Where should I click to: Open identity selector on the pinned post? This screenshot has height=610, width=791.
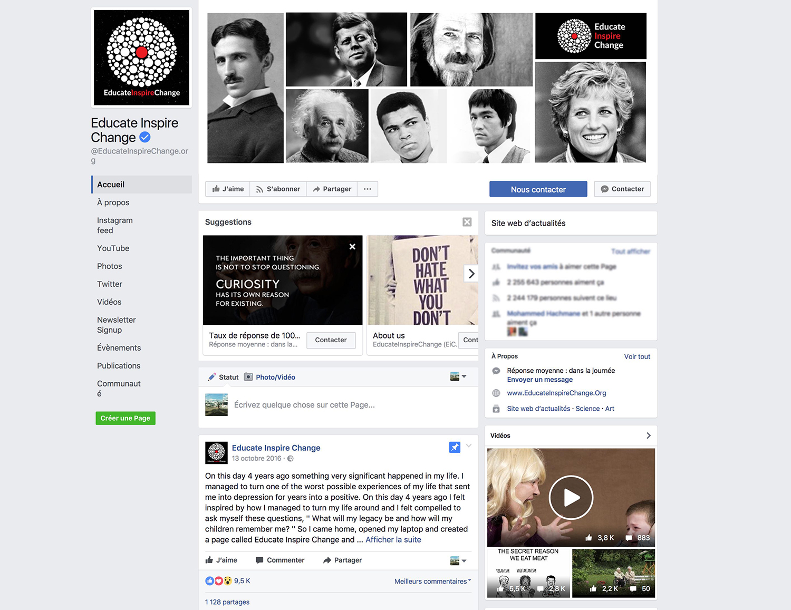458,560
